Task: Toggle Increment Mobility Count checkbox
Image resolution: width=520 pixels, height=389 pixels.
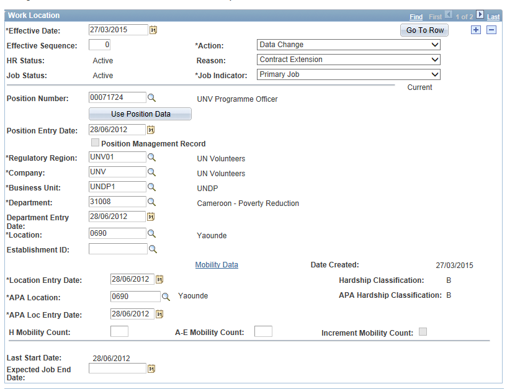Action: click(423, 332)
